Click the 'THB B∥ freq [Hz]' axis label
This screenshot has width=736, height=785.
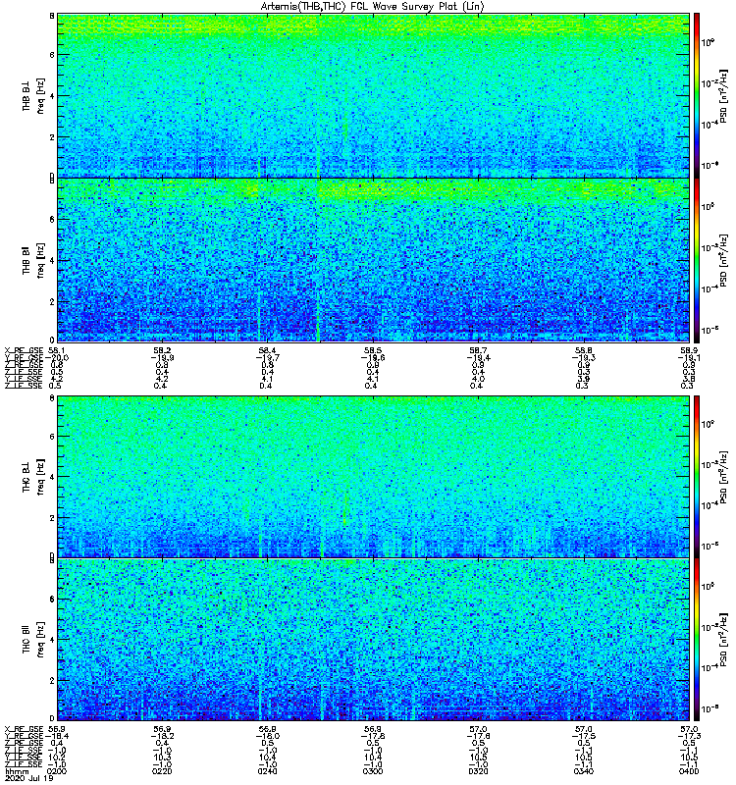(x=33, y=260)
